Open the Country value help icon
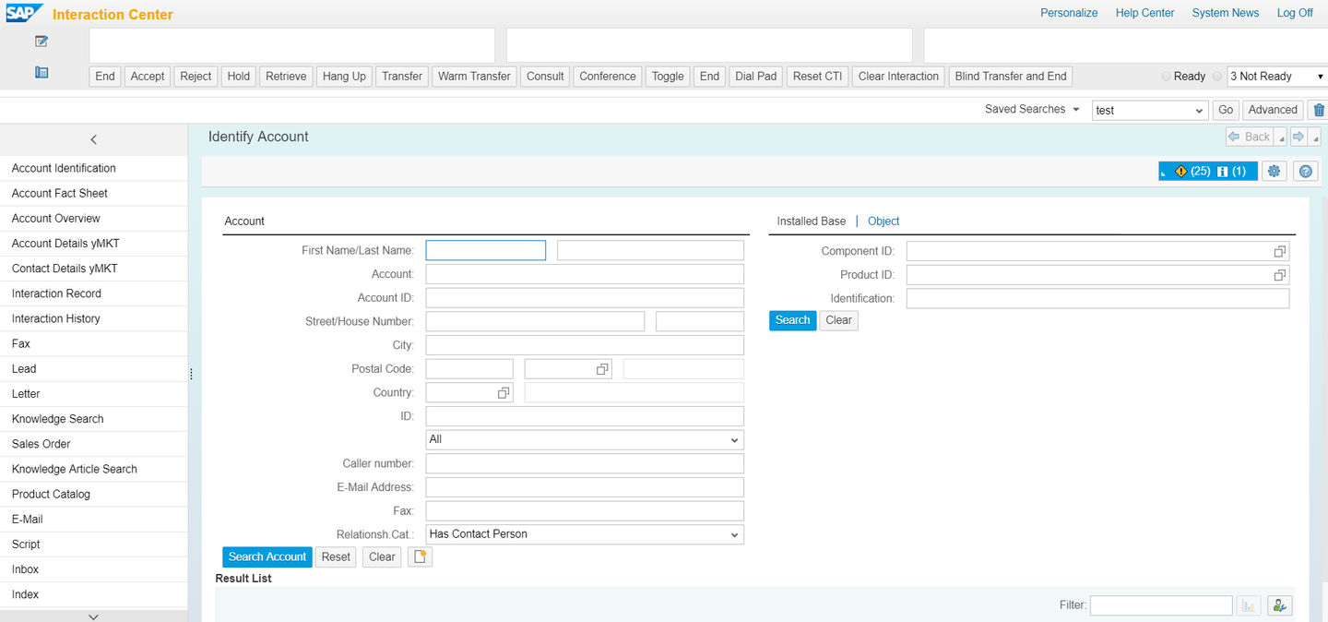The image size is (1328, 622). tap(504, 392)
